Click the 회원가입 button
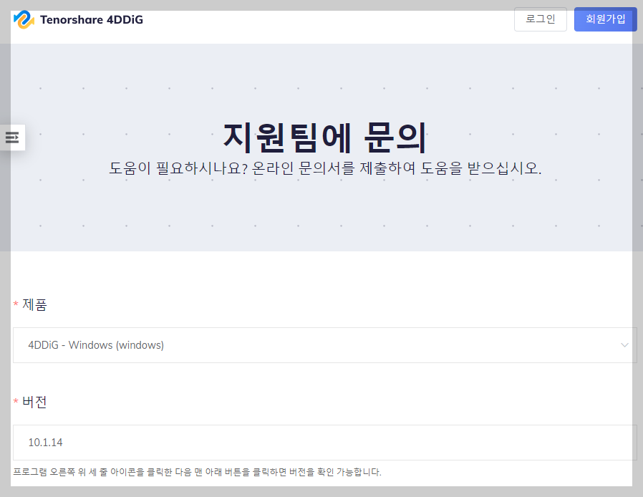This screenshot has width=643, height=497. coord(605,19)
